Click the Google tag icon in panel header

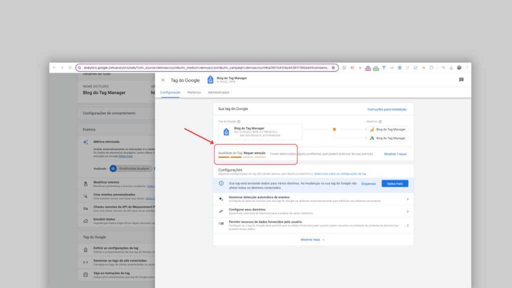click(210, 79)
